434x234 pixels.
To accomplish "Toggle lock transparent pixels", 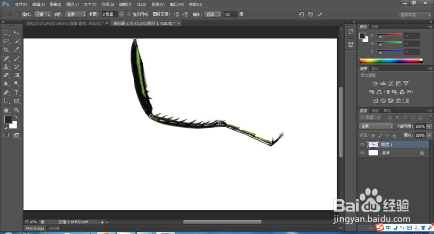I will 373,135.
